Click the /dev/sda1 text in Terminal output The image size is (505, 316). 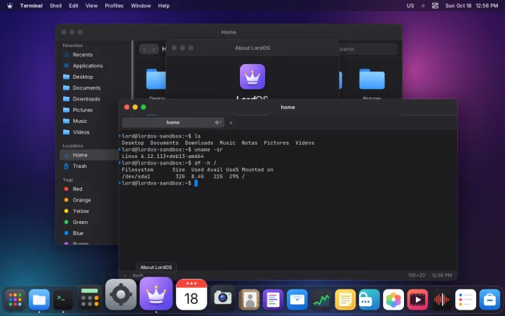tap(136, 176)
